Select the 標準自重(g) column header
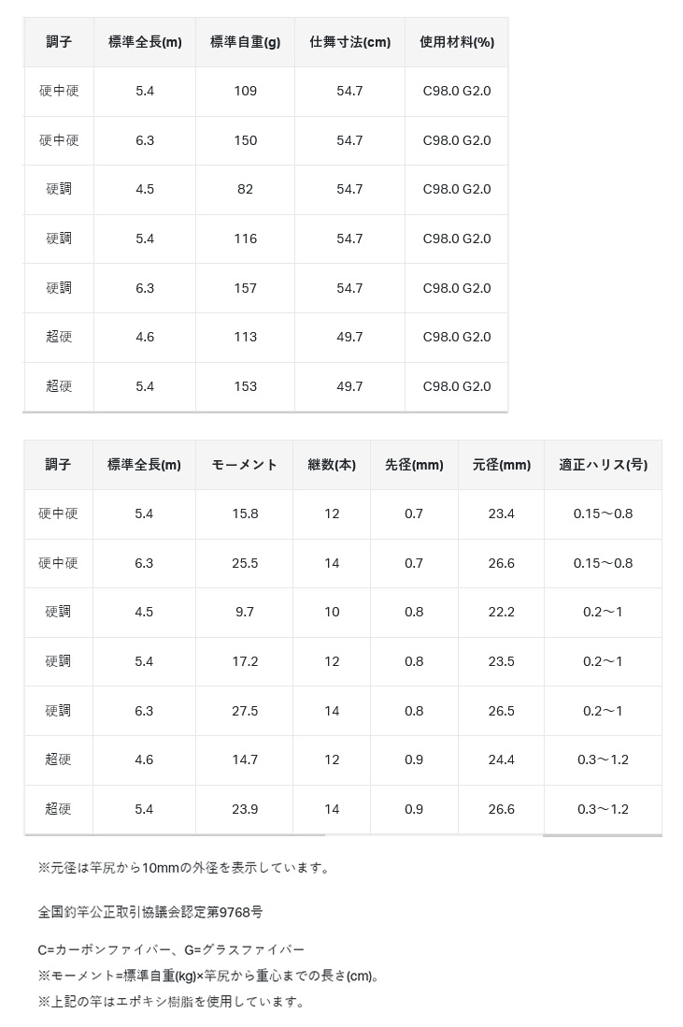Image resolution: width=683 pixels, height=1027 pixels. point(246,42)
